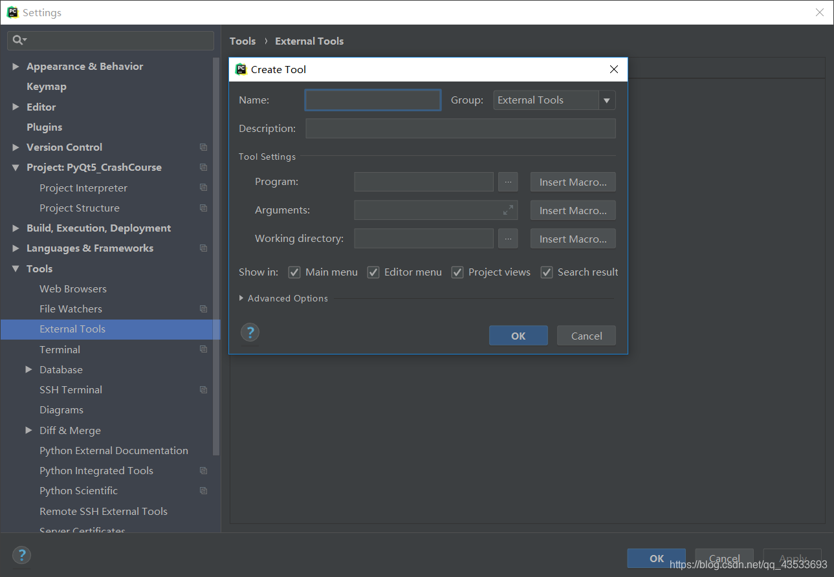Image resolution: width=834 pixels, height=577 pixels.
Task: Click the PyCharm icon in Settings title bar
Action: tap(12, 12)
